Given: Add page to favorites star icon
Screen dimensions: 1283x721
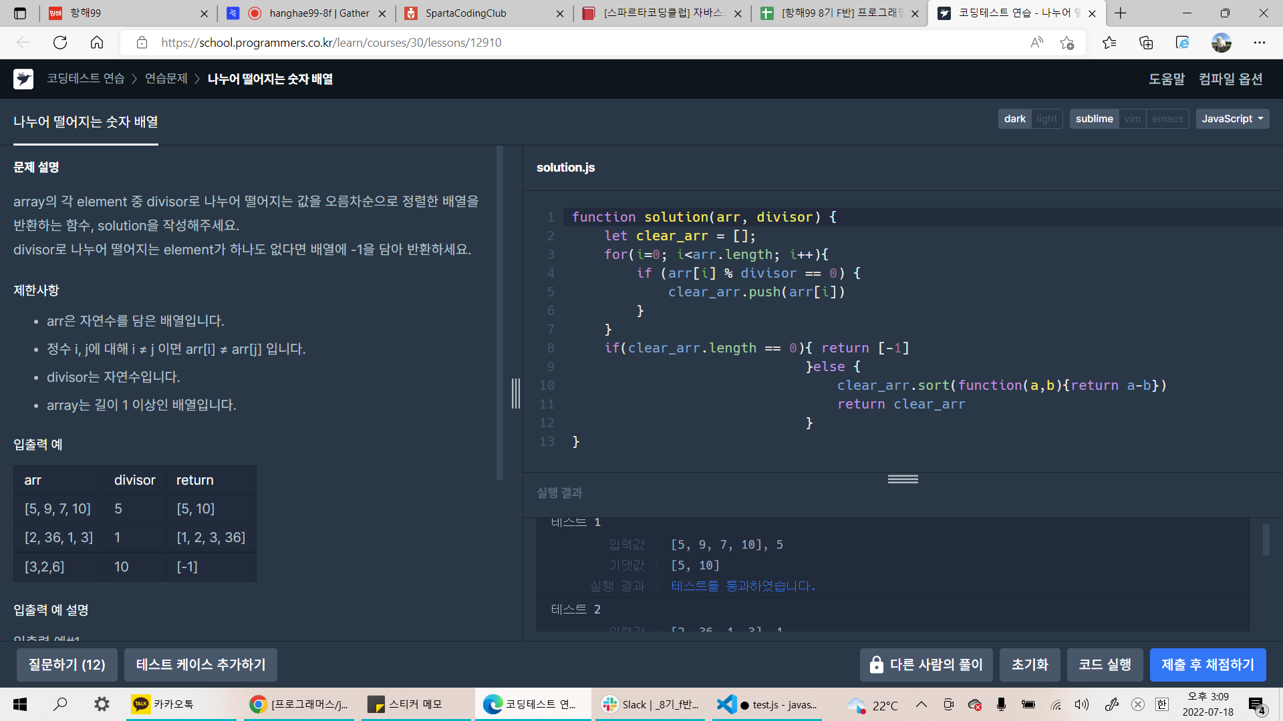Looking at the screenshot, I should pyautogui.click(x=1066, y=43).
